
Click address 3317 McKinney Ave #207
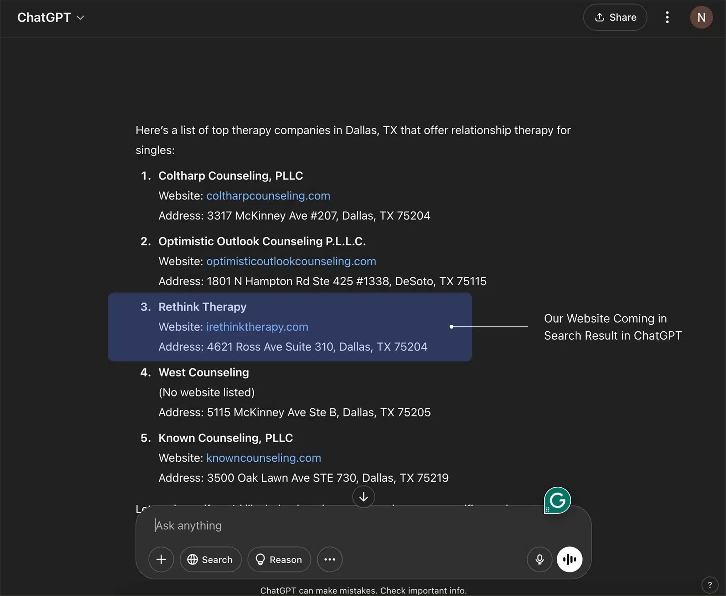294,216
